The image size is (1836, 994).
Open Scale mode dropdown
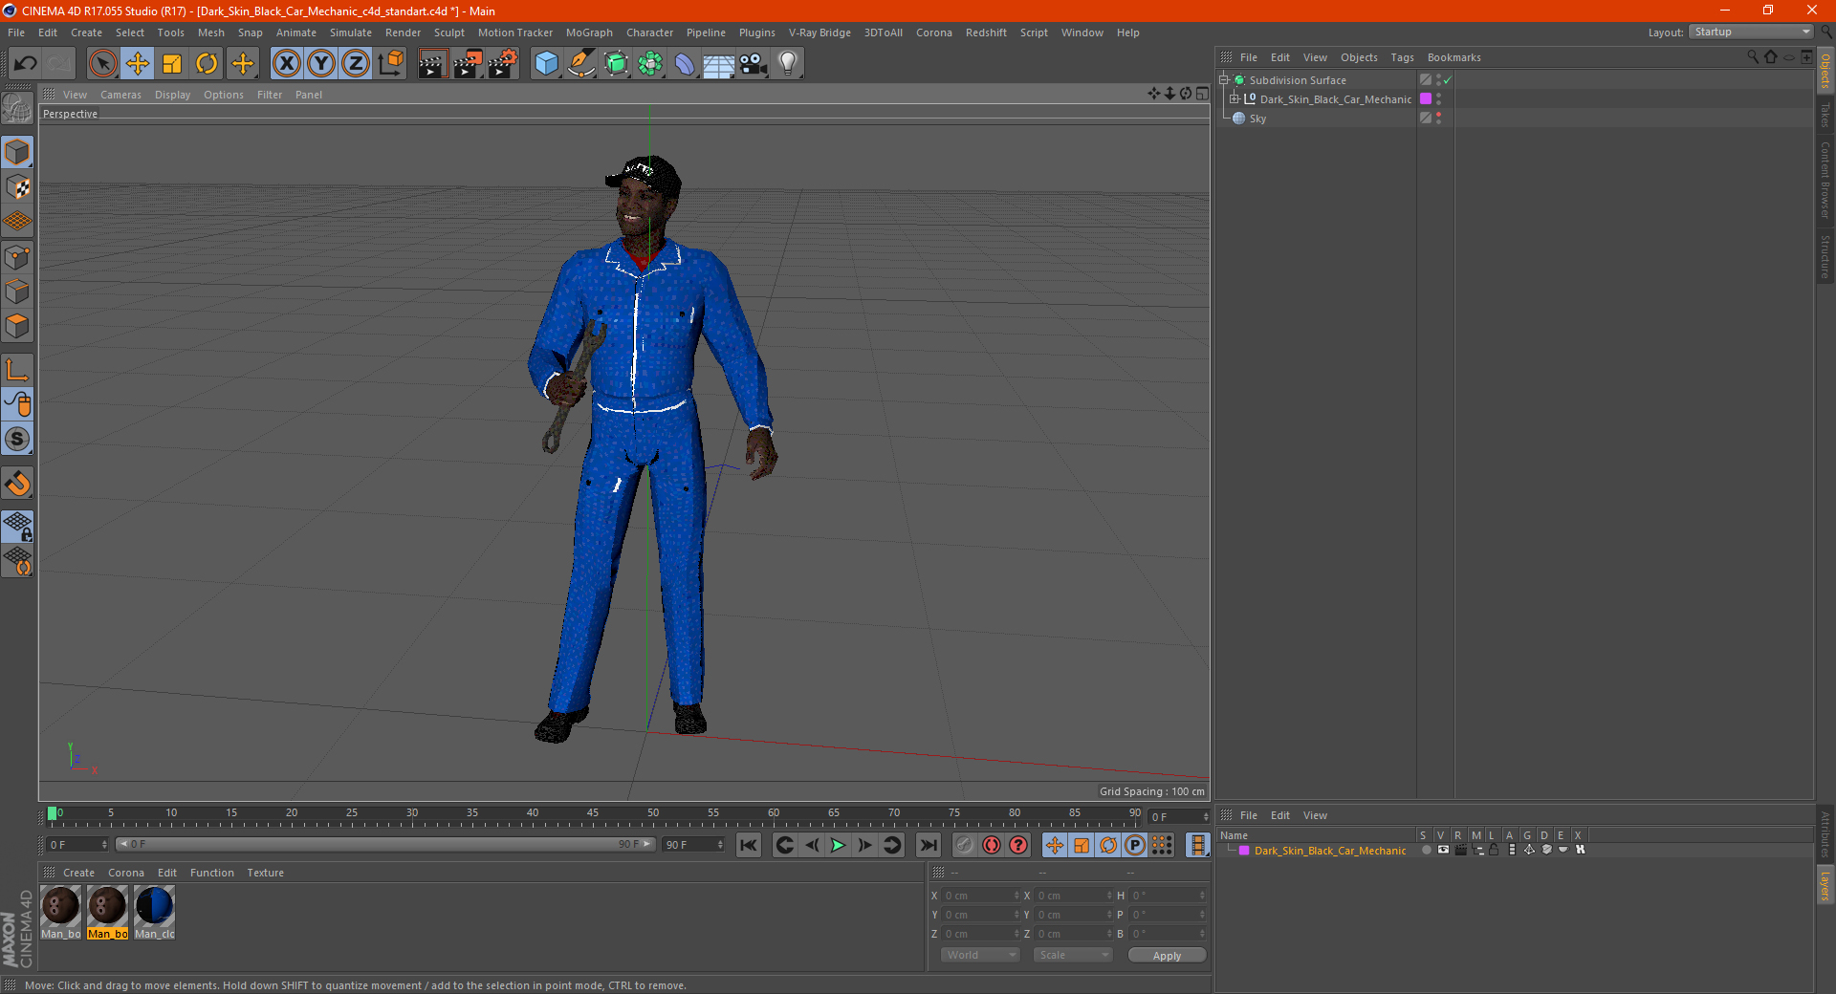click(x=1073, y=955)
